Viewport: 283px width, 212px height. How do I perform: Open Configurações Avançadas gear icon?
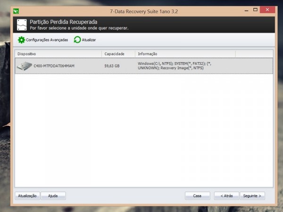coord(21,40)
